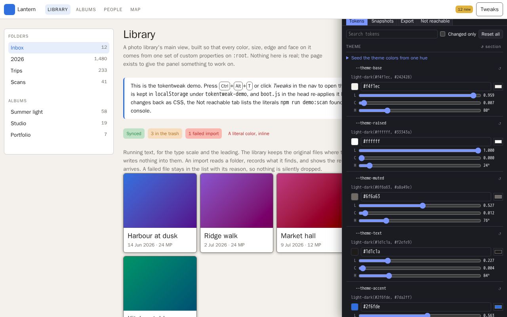Focus the Search tokens field
Viewport: 507px width, 317px height.
tap(392, 34)
